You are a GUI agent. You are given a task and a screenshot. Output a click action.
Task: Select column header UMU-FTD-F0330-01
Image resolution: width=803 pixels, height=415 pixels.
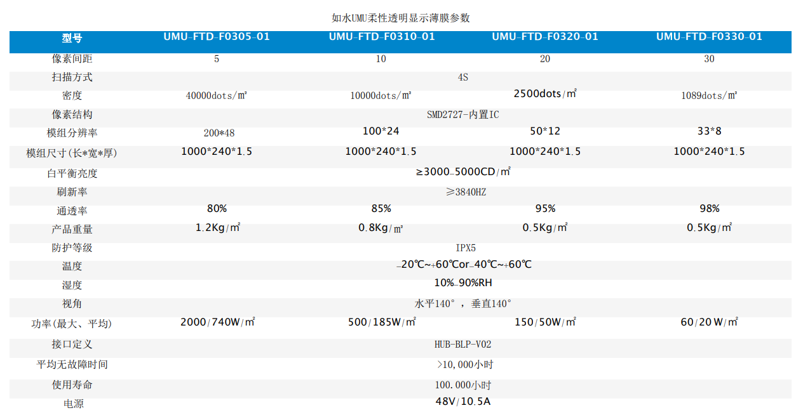pyautogui.click(x=709, y=37)
